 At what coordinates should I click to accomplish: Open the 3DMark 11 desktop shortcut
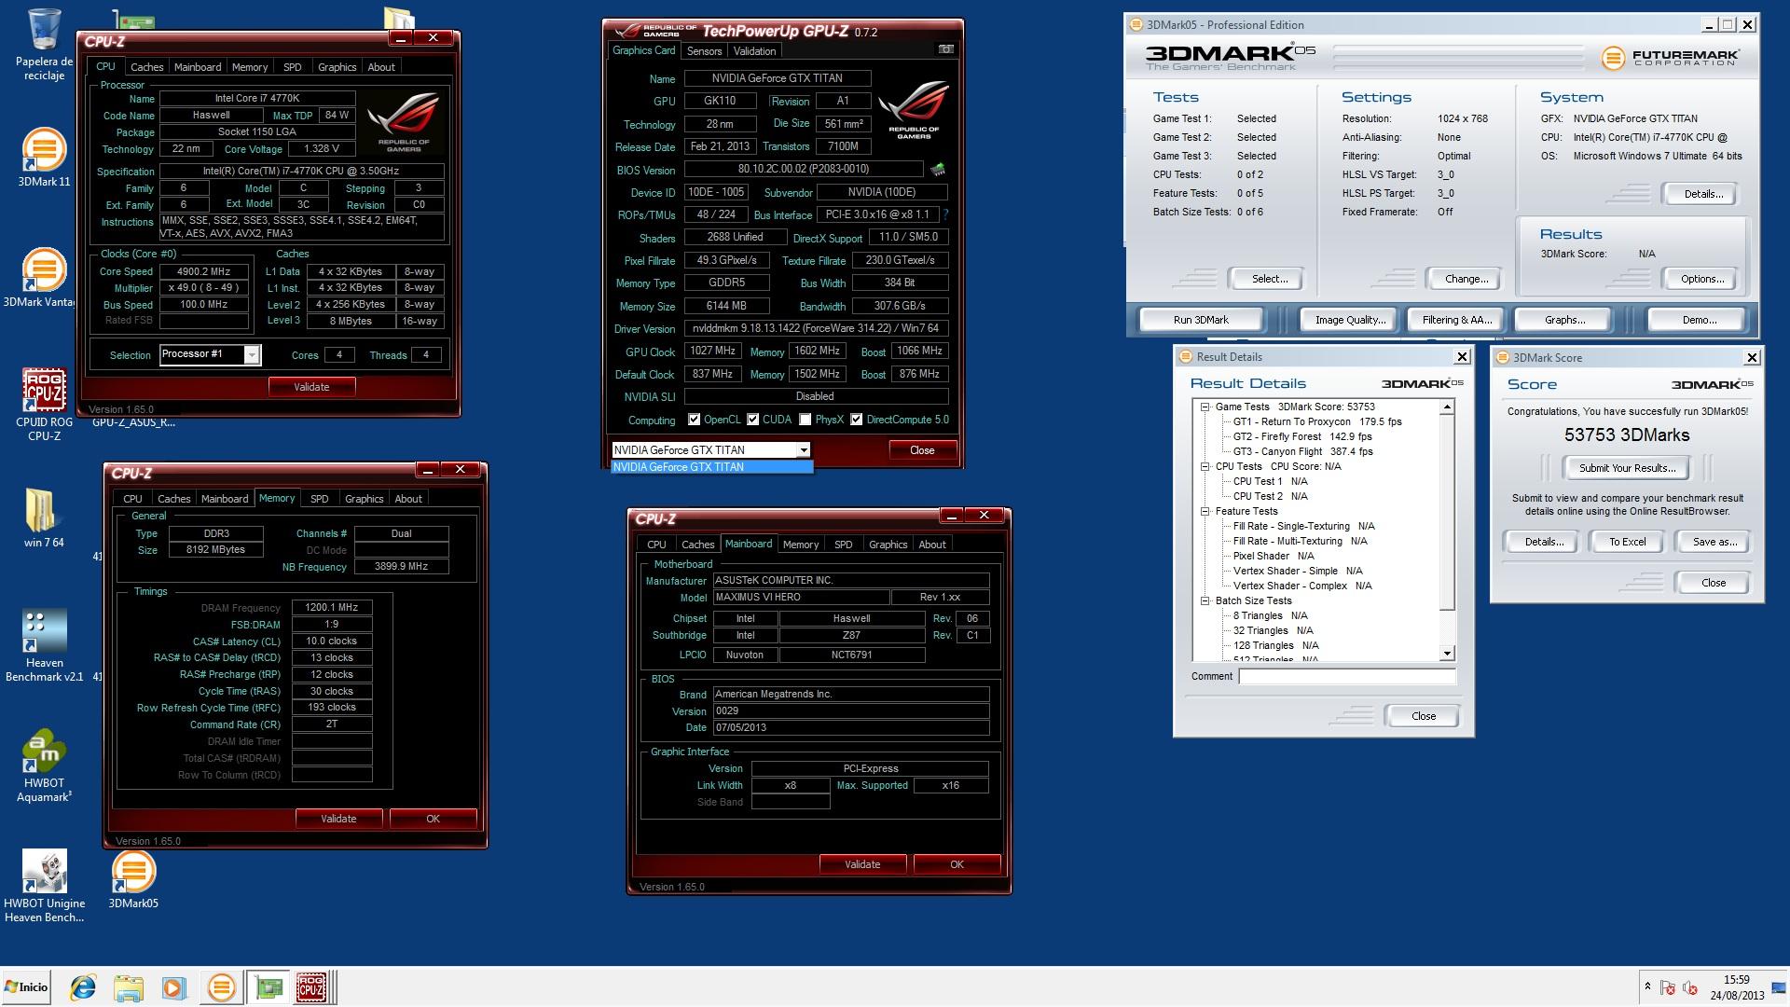coord(44,157)
